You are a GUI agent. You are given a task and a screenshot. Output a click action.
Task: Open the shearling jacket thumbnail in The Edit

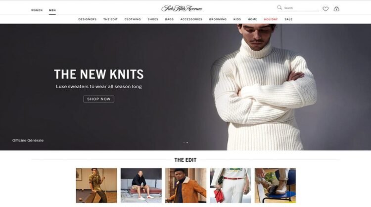185,185
